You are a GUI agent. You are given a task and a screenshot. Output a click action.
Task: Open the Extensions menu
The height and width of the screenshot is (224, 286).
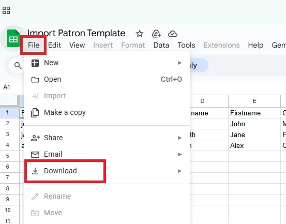pyautogui.click(x=221, y=45)
